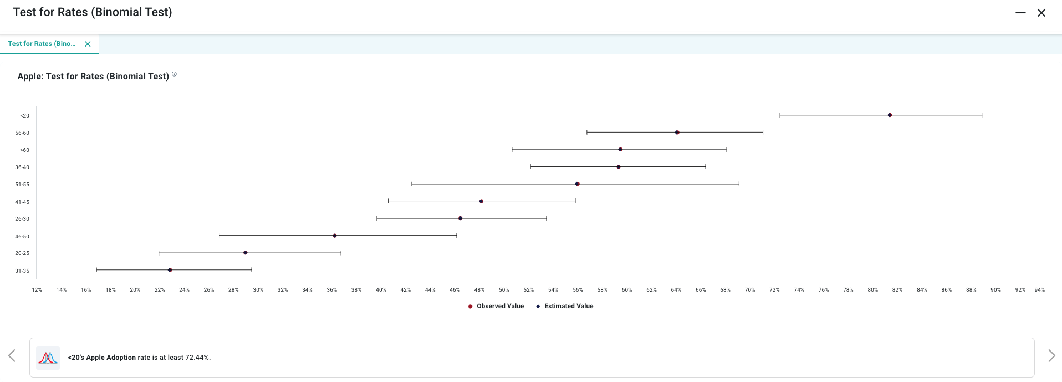Click the Estimated Value diamond legend marker
The width and height of the screenshot is (1062, 382).
[538, 307]
